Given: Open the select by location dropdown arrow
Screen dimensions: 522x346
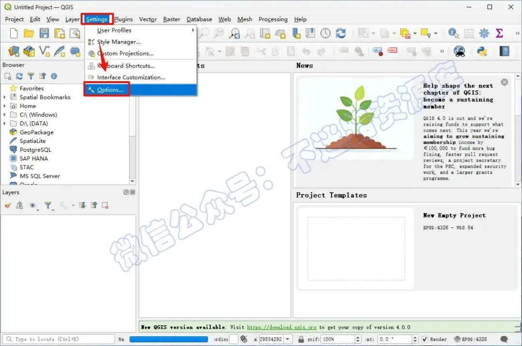Looking at the screenshot, I should [435, 33].
